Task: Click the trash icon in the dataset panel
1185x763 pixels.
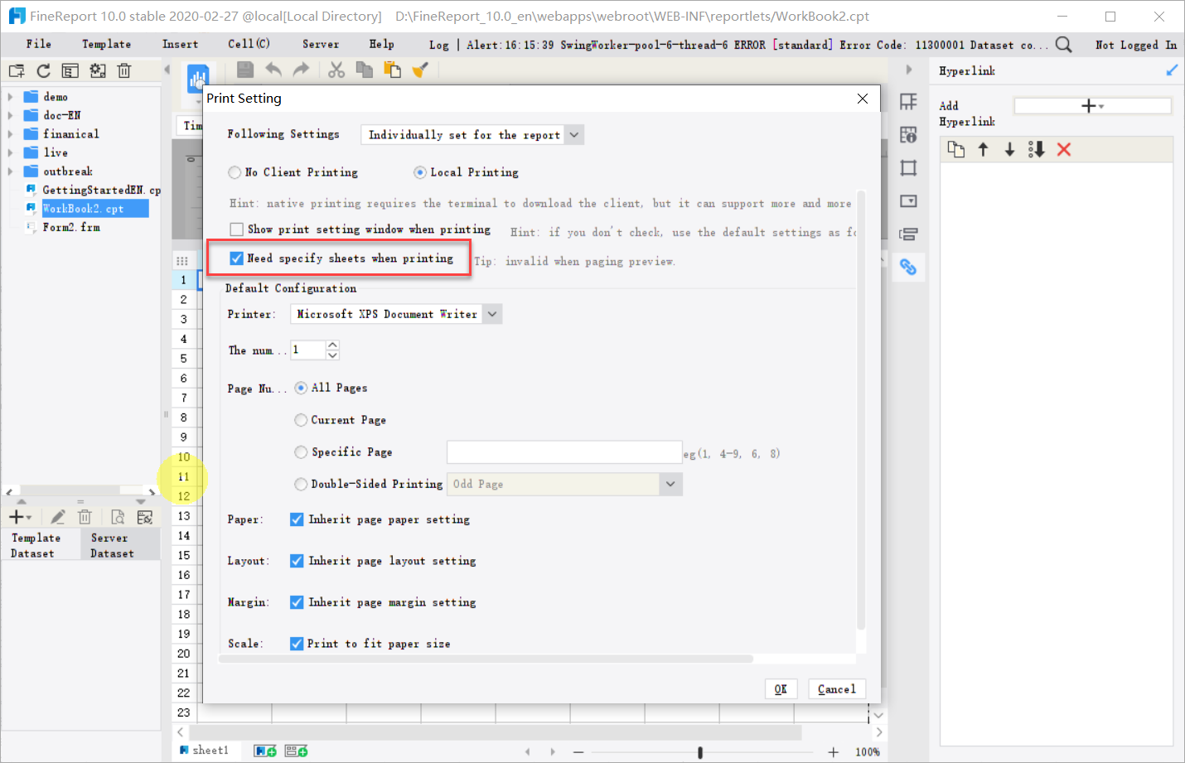Action: tap(85, 517)
